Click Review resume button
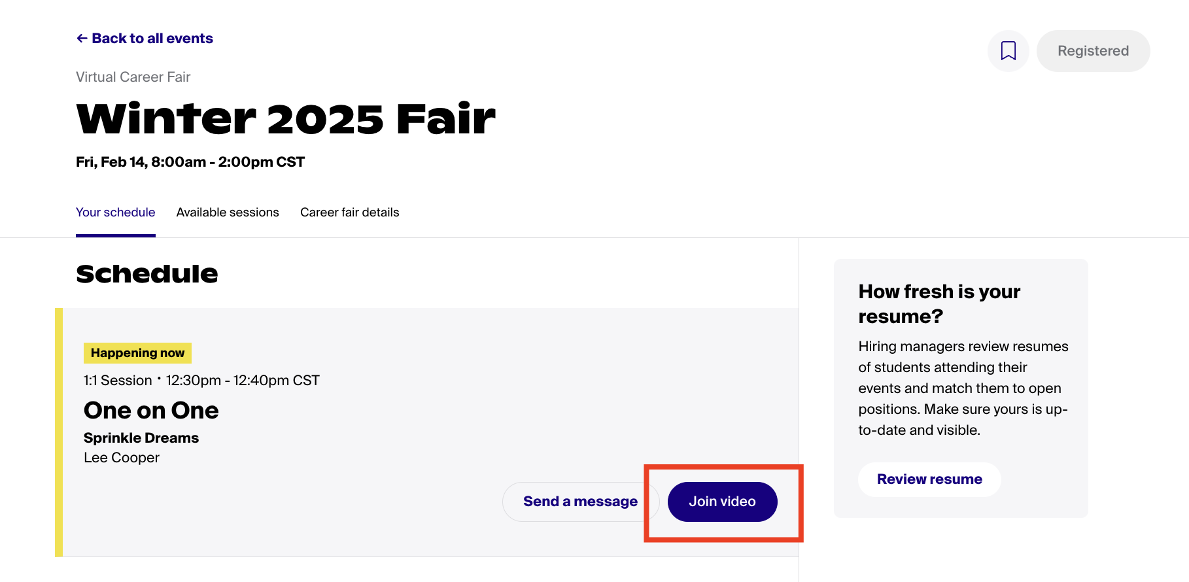 (929, 479)
